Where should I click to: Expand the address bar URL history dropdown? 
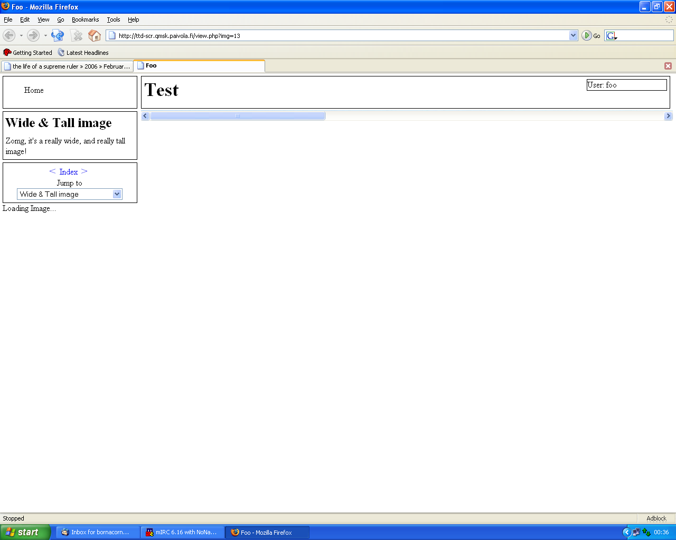click(574, 35)
